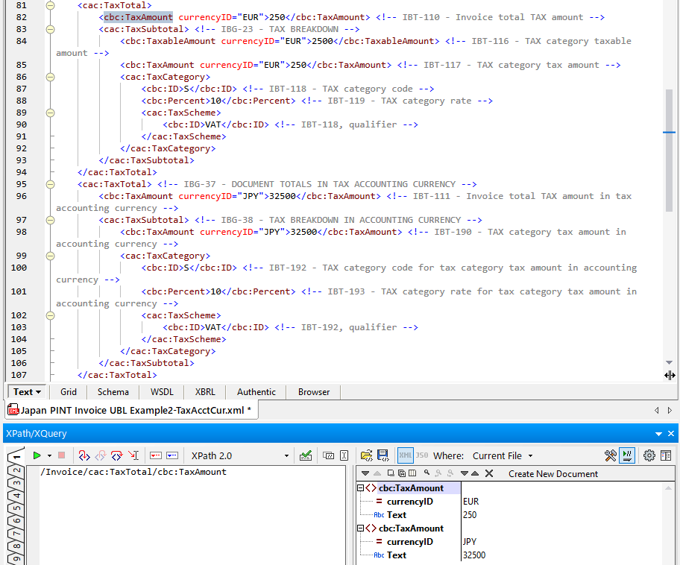
Task: Select the result text value 250
Action: pyautogui.click(x=470, y=515)
